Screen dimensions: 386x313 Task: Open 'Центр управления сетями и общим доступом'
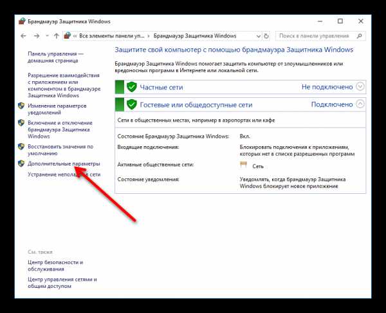pyautogui.click(x=62, y=283)
